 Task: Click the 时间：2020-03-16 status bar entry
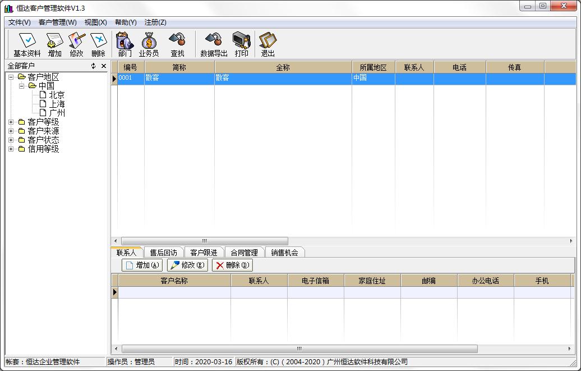pyautogui.click(x=204, y=361)
